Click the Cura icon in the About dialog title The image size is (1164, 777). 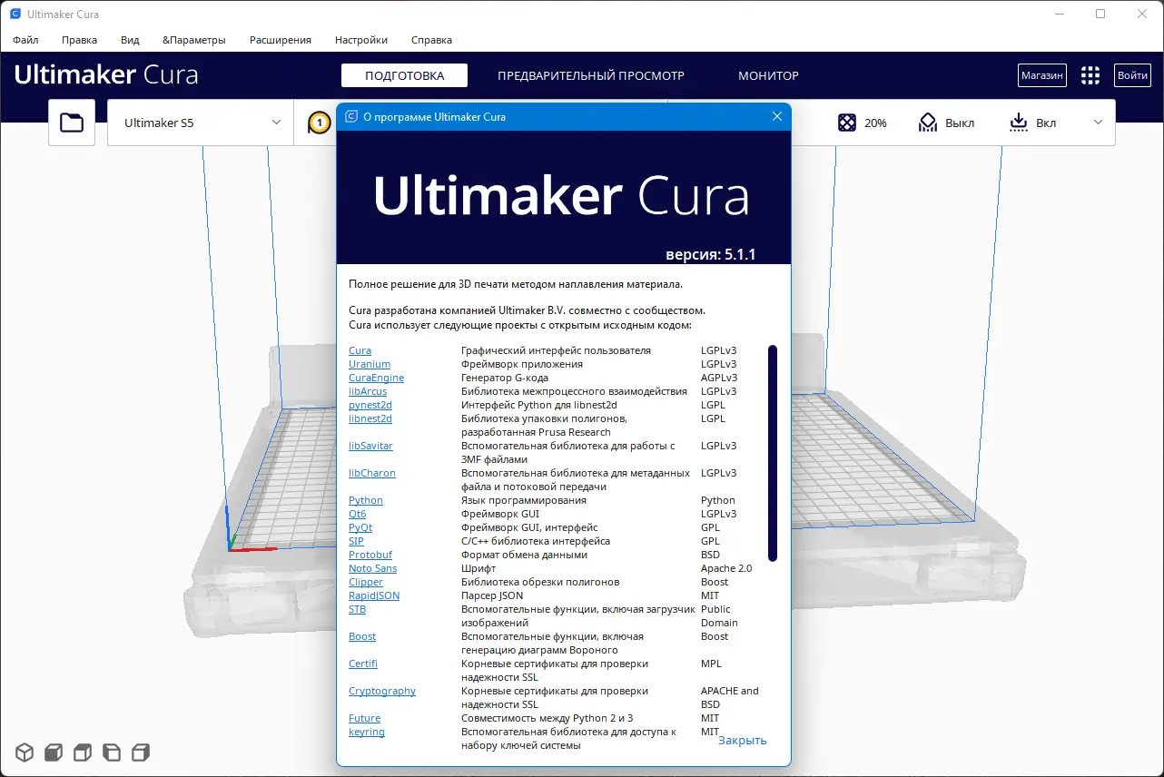pos(351,116)
